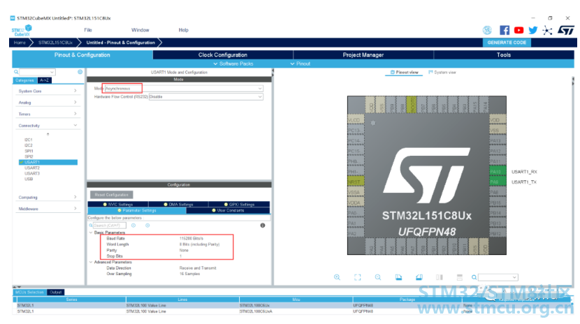Click the categories search magnifier icon
580x324 pixels.
(x=16, y=72)
